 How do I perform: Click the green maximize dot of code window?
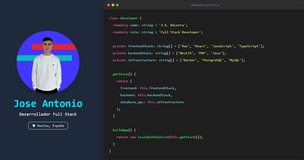[117, 5]
